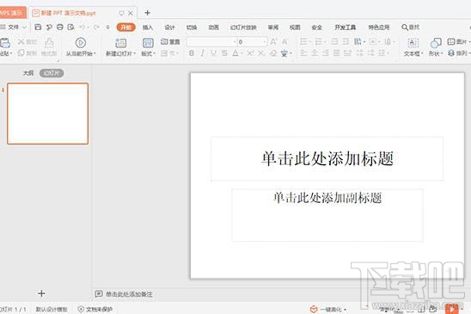The width and height of the screenshot is (471, 314).
Task: Click the Undo arrow icon
Action: (82, 27)
